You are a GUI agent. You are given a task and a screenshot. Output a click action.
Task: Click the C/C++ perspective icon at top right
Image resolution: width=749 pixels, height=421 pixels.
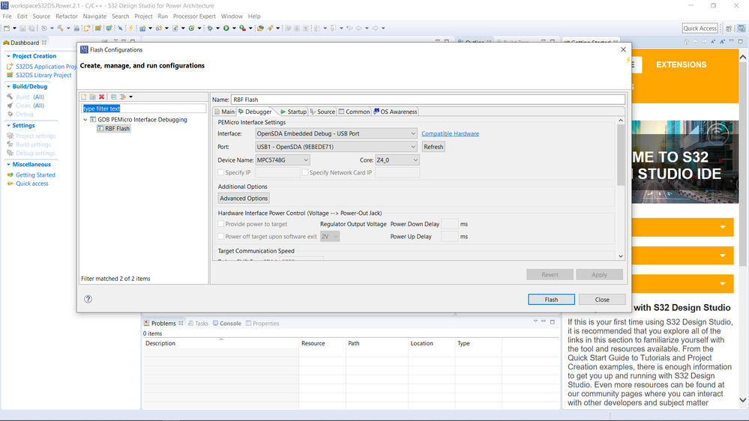coord(742,28)
